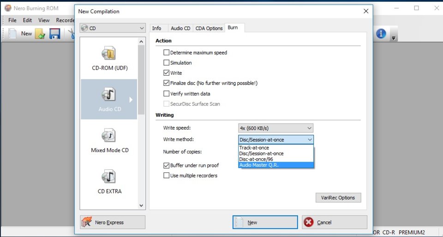Open the toolbar overflow arrow next to Info

tap(394, 38)
